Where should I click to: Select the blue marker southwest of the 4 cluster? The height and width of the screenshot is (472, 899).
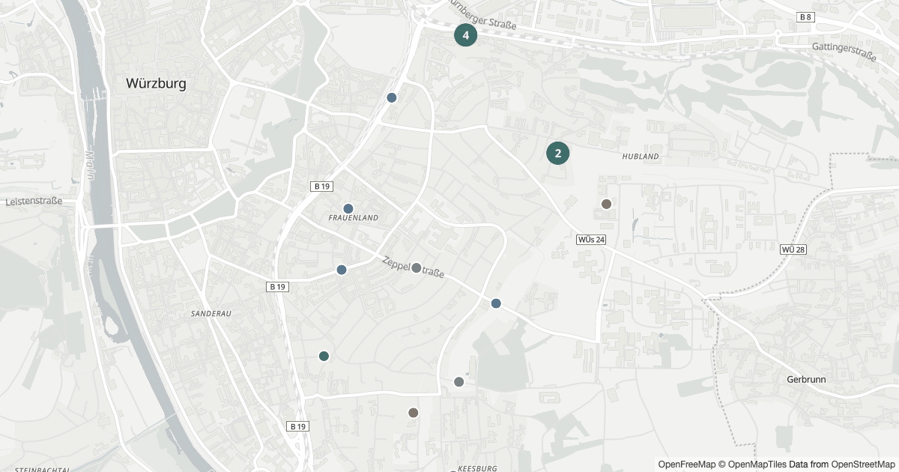tap(391, 97)
